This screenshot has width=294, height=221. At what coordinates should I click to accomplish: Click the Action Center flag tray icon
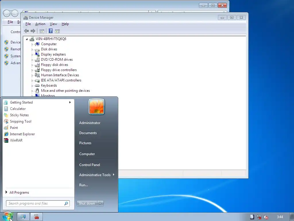[252, 217]
